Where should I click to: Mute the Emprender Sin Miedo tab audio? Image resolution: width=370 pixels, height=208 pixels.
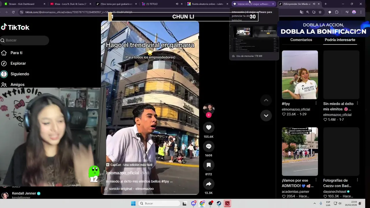[x=314, y=4]
